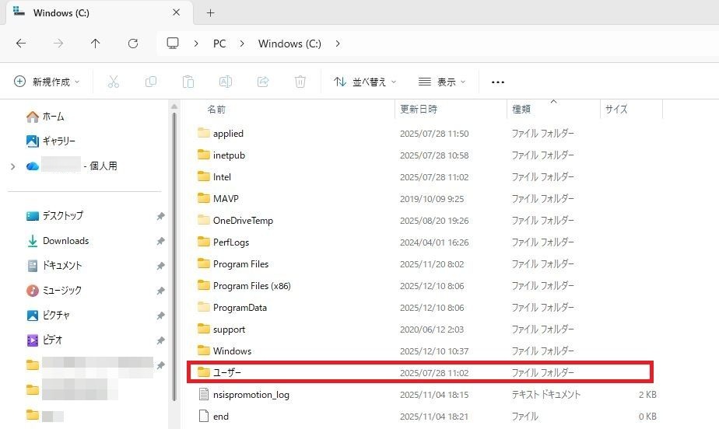Click the Share icon in toolbar
This screenshot has height=429, width=719.
(263, 82)
